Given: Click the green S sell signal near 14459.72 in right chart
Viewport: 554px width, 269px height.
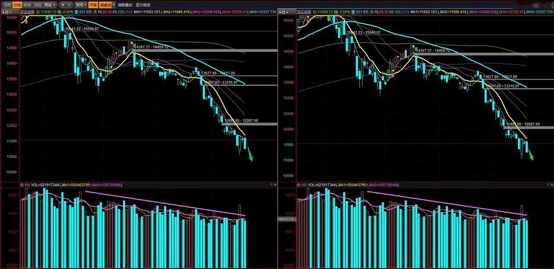Looking at the screenshot, I should (416, 50).
